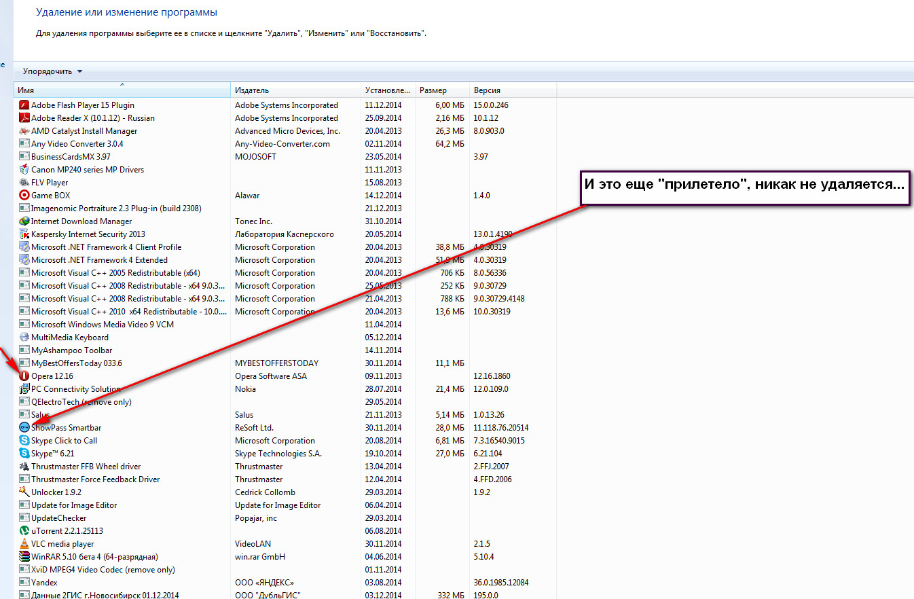Select the MyBestOffersToday 033.6 entry

pos(77,363)
